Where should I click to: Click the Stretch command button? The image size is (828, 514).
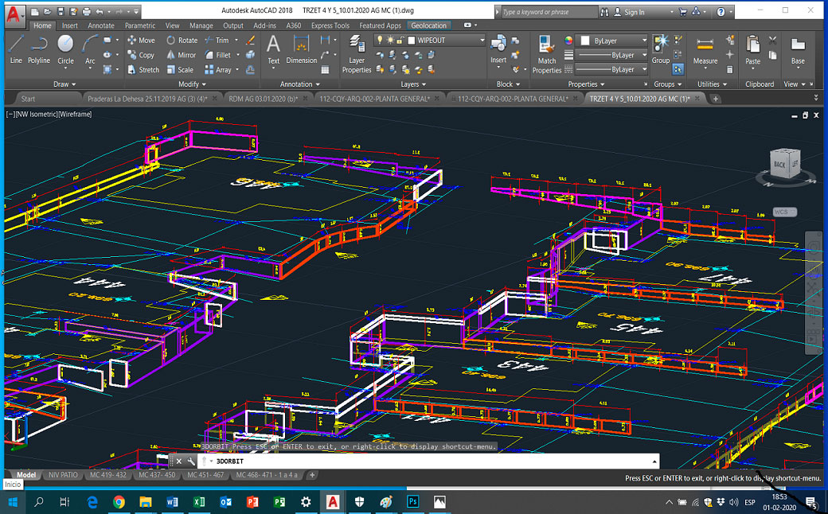pyautogui.click(x=143, y=70)
